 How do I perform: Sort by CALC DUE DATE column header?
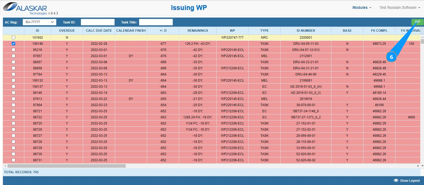[x=99, y=31]
